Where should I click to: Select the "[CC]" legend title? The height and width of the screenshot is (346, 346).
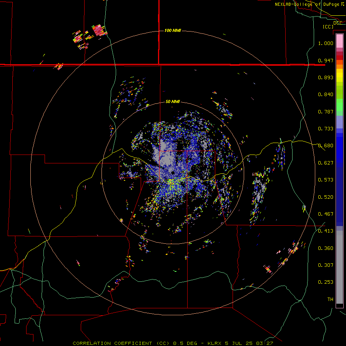coord(328,27)
